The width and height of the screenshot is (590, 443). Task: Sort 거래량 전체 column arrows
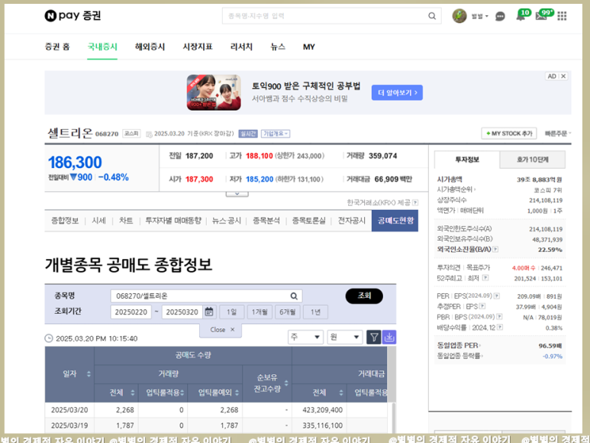(x=133, y=393)
